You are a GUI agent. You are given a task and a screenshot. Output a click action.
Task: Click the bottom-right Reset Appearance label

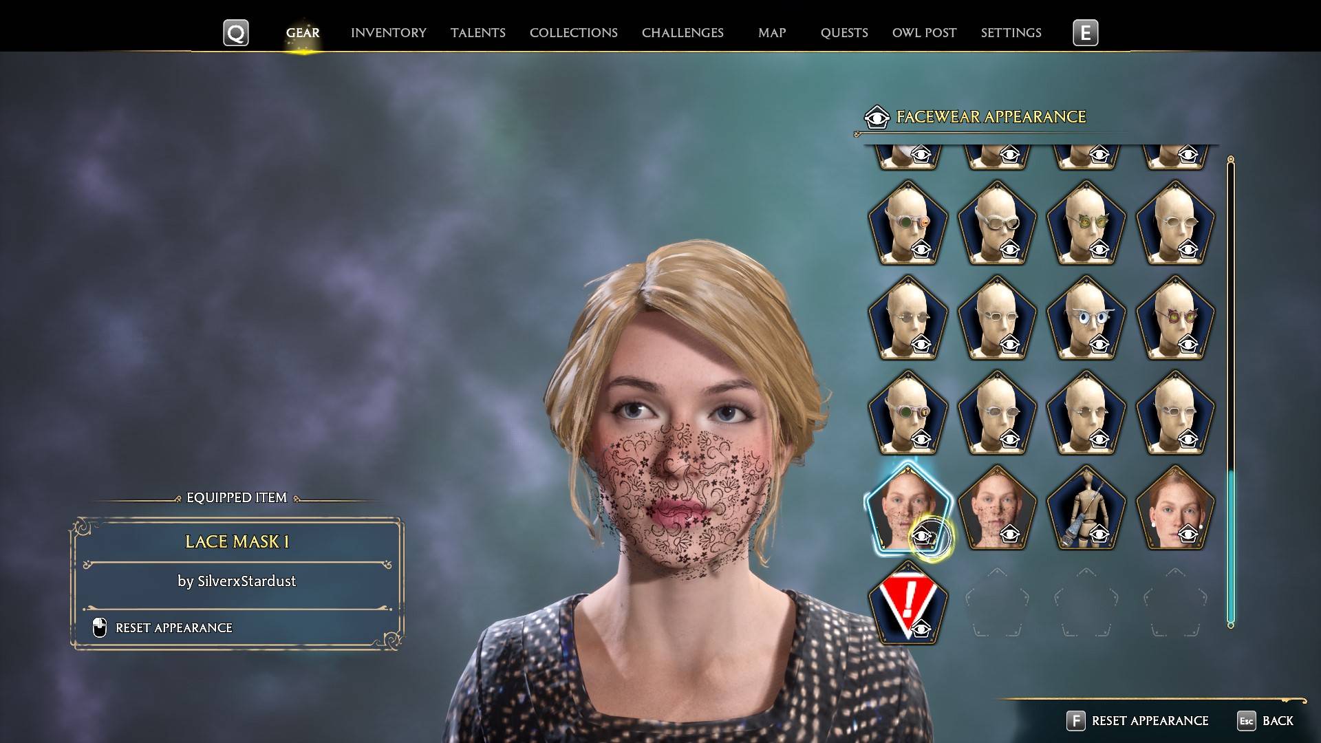(x=1150, y=721)
